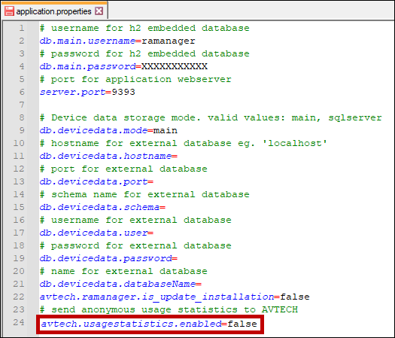This screenshot has width=395, height=338.
Task: Place cursor after db.devicedata.port equals sign
Action: (x=153, y=181)
